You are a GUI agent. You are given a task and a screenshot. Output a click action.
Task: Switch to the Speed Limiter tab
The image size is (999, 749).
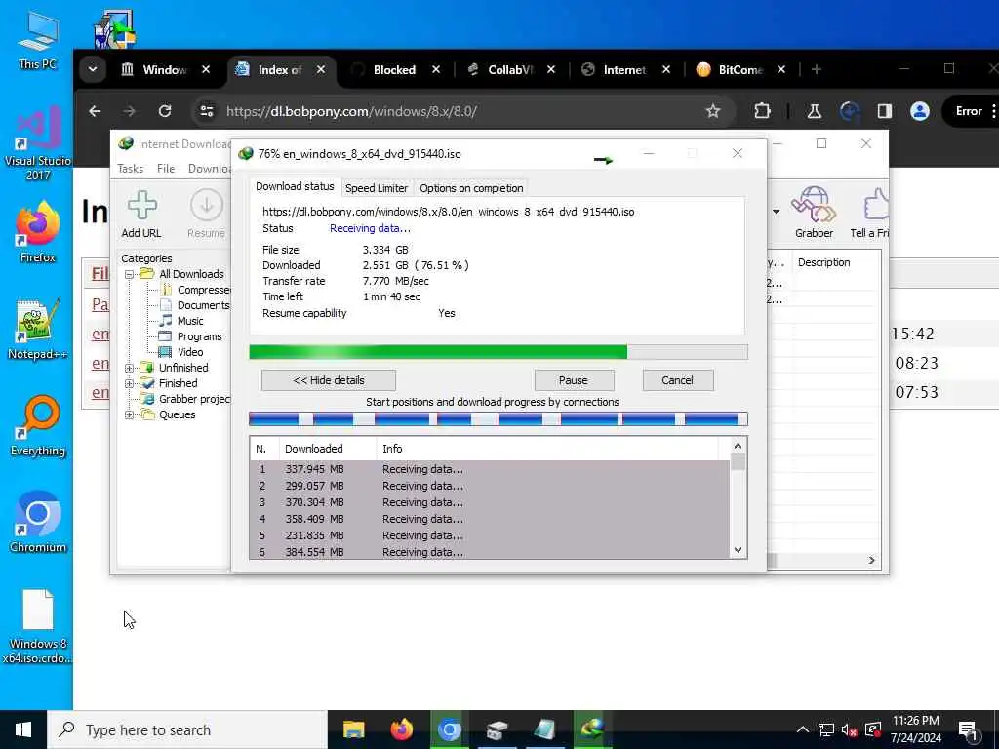377,188
